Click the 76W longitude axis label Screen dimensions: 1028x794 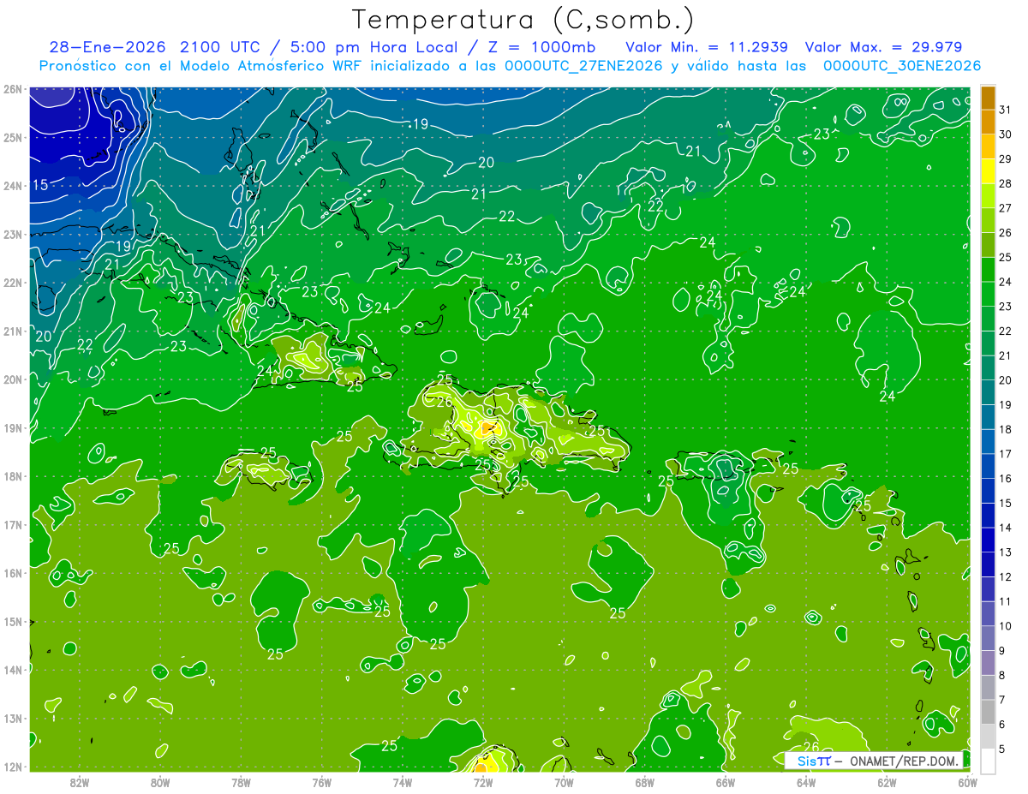click(322, 782)
